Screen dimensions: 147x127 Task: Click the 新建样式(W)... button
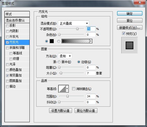[x=130, y=27]
